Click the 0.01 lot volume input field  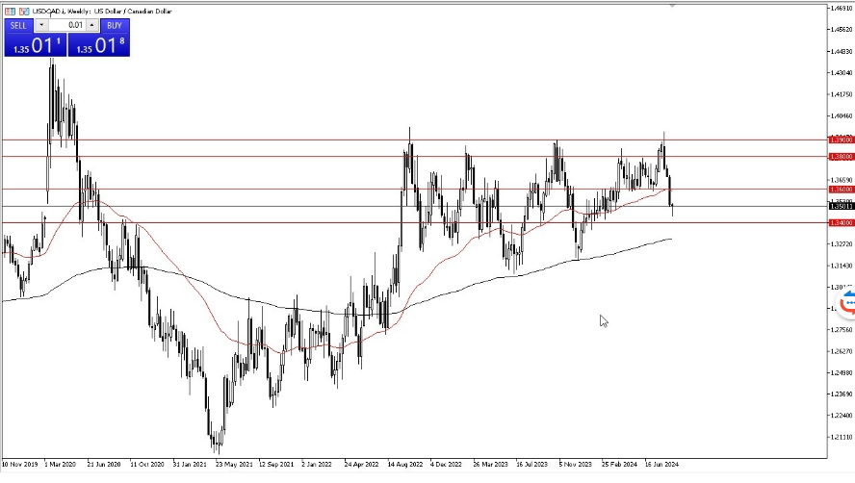(65, 25)
